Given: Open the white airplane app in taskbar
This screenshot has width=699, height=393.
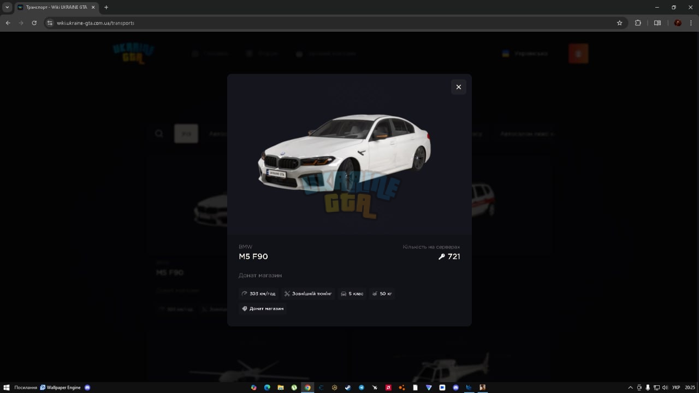Looking at the screenshot, I should coord(375,388).
